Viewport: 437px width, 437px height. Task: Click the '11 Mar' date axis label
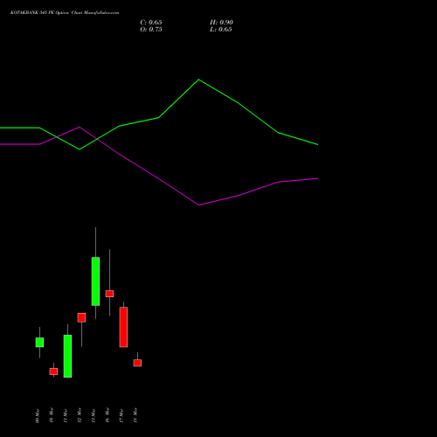point(66,415)
